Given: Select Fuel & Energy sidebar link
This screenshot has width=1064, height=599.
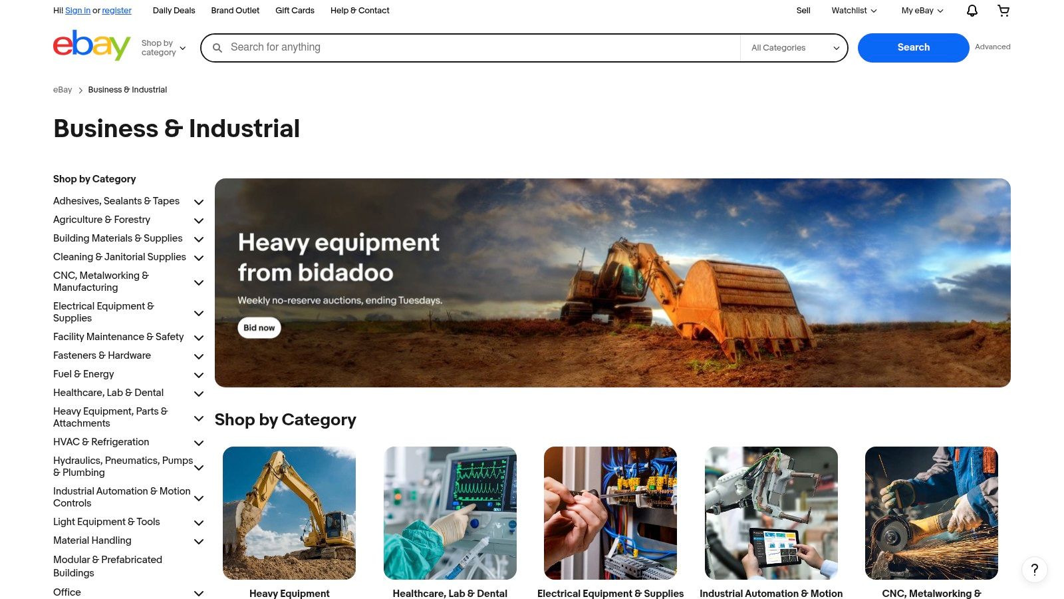Looking at the screenshot, I should (x=84, y=374).
